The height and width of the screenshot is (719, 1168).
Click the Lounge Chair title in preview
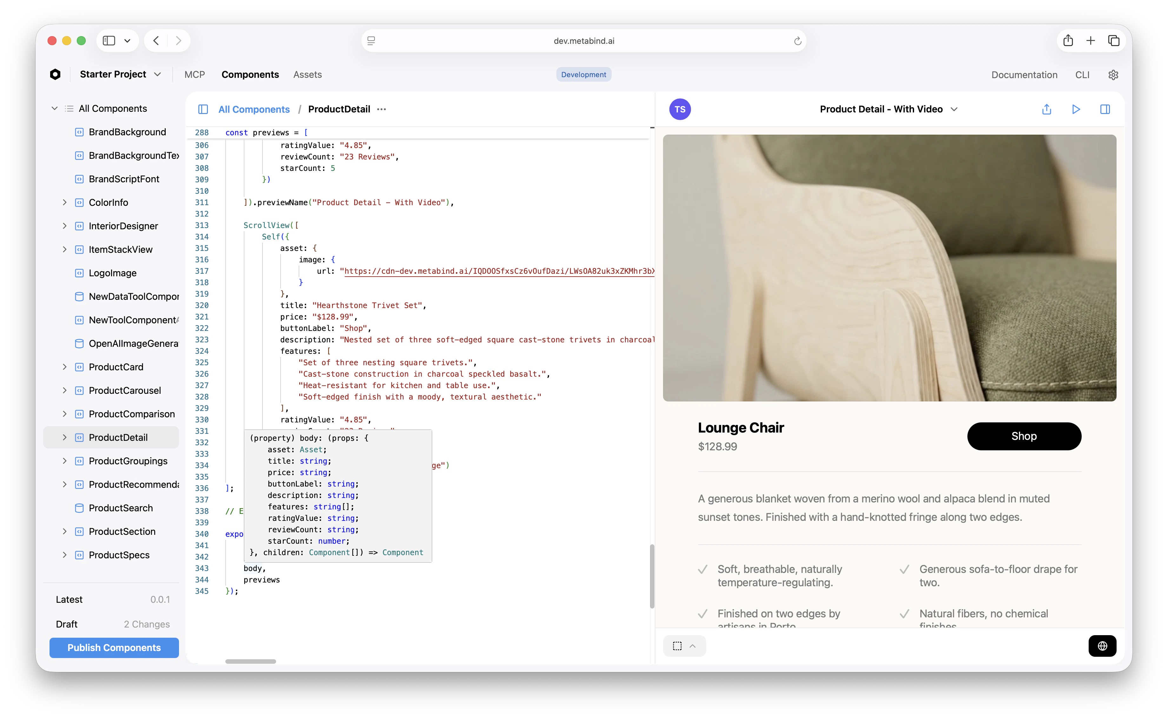(x=740, y=427)
